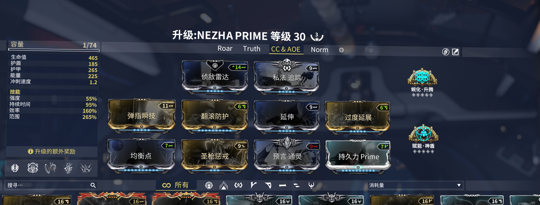Click the search magnifier icon
The height and width of the screenshot is (205, 540).
click(x=93, y=185)
